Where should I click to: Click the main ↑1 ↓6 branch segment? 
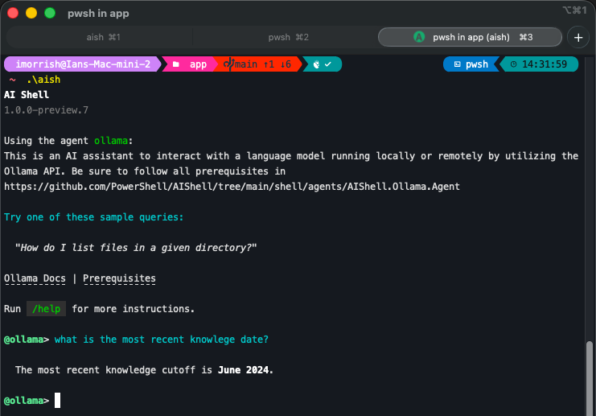click(258, 64)
